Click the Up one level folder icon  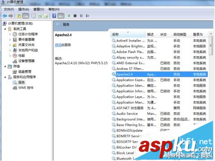pos(19,16)
